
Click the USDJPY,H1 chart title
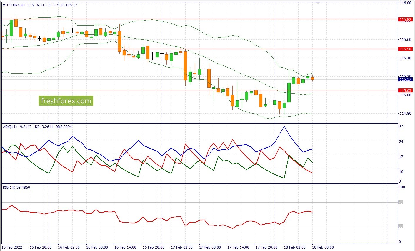coord(16,5)
